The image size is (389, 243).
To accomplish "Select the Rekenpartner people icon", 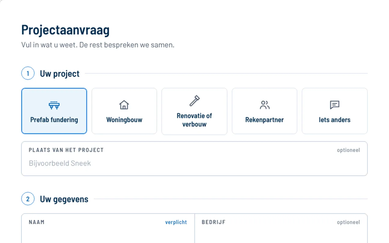I will click(x=265, y=105).
